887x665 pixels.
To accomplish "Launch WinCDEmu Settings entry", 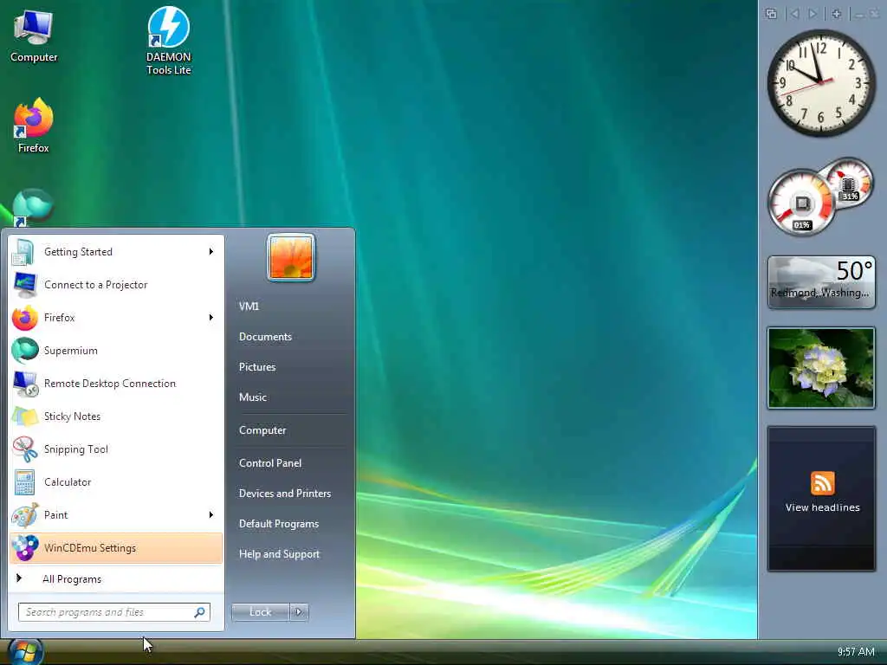I will [116, 548].
